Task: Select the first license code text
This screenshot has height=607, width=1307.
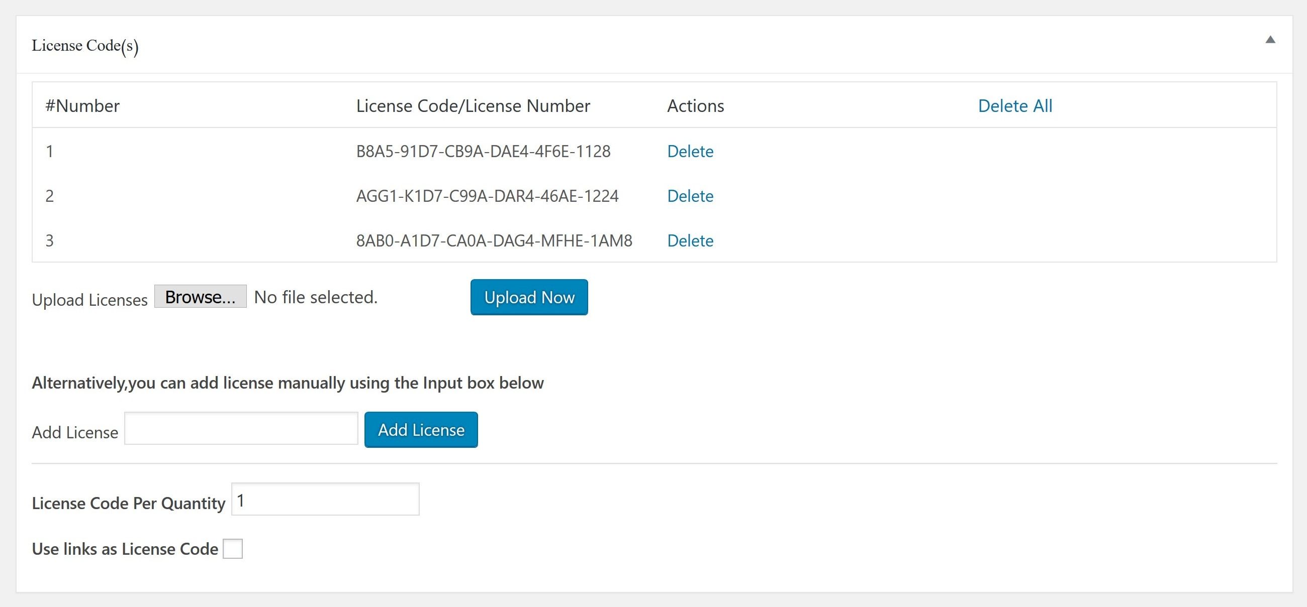Action: coord(483,152)
